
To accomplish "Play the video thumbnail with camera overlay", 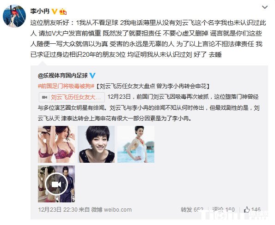I will point(56,184).
